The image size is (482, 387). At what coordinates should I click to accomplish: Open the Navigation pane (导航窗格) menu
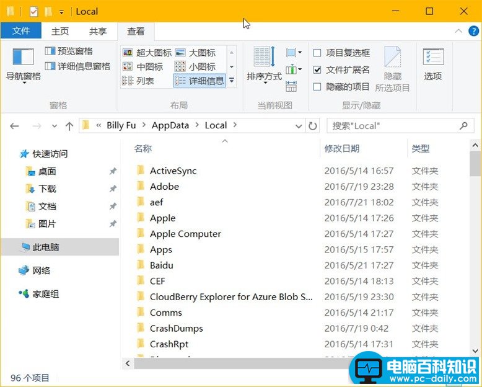(24, 66)
